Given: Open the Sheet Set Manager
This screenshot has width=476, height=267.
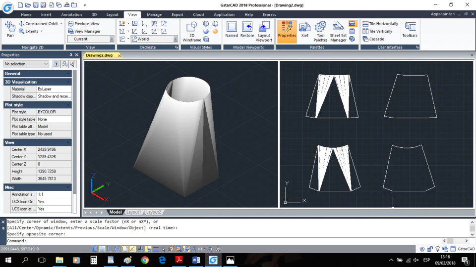Looking at the screenshot, I should (x=338, y=32).
